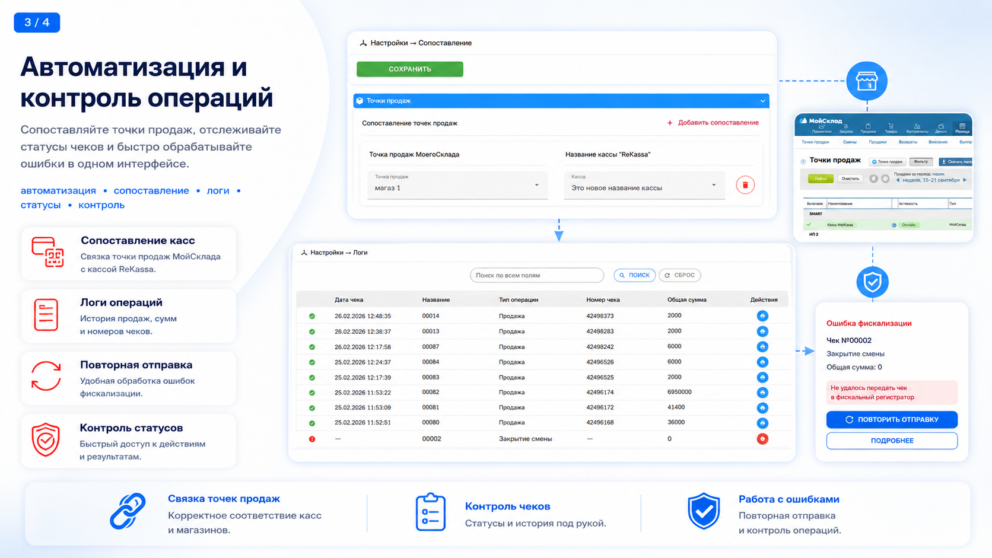
Task: Collapse the blue Точки продаж section header
Action: coord(561,101)
